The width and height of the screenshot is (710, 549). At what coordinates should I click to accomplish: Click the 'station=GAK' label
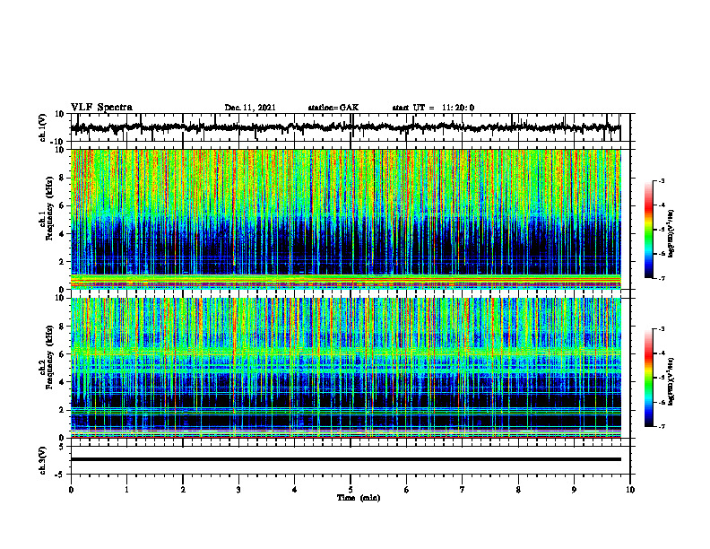pos(333,108)
